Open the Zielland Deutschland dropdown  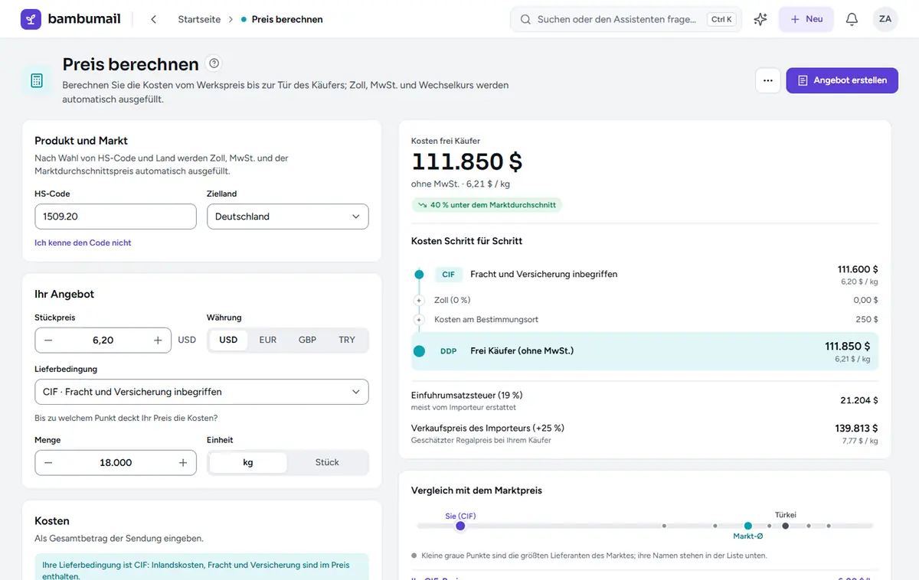(288, 217)
